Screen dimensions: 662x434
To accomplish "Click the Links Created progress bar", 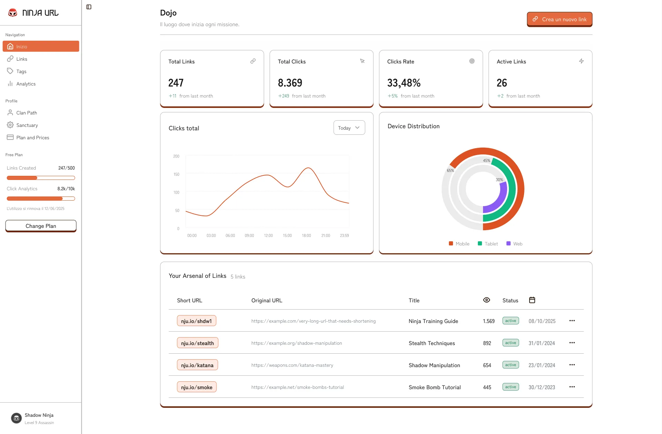I will point(41,178).
